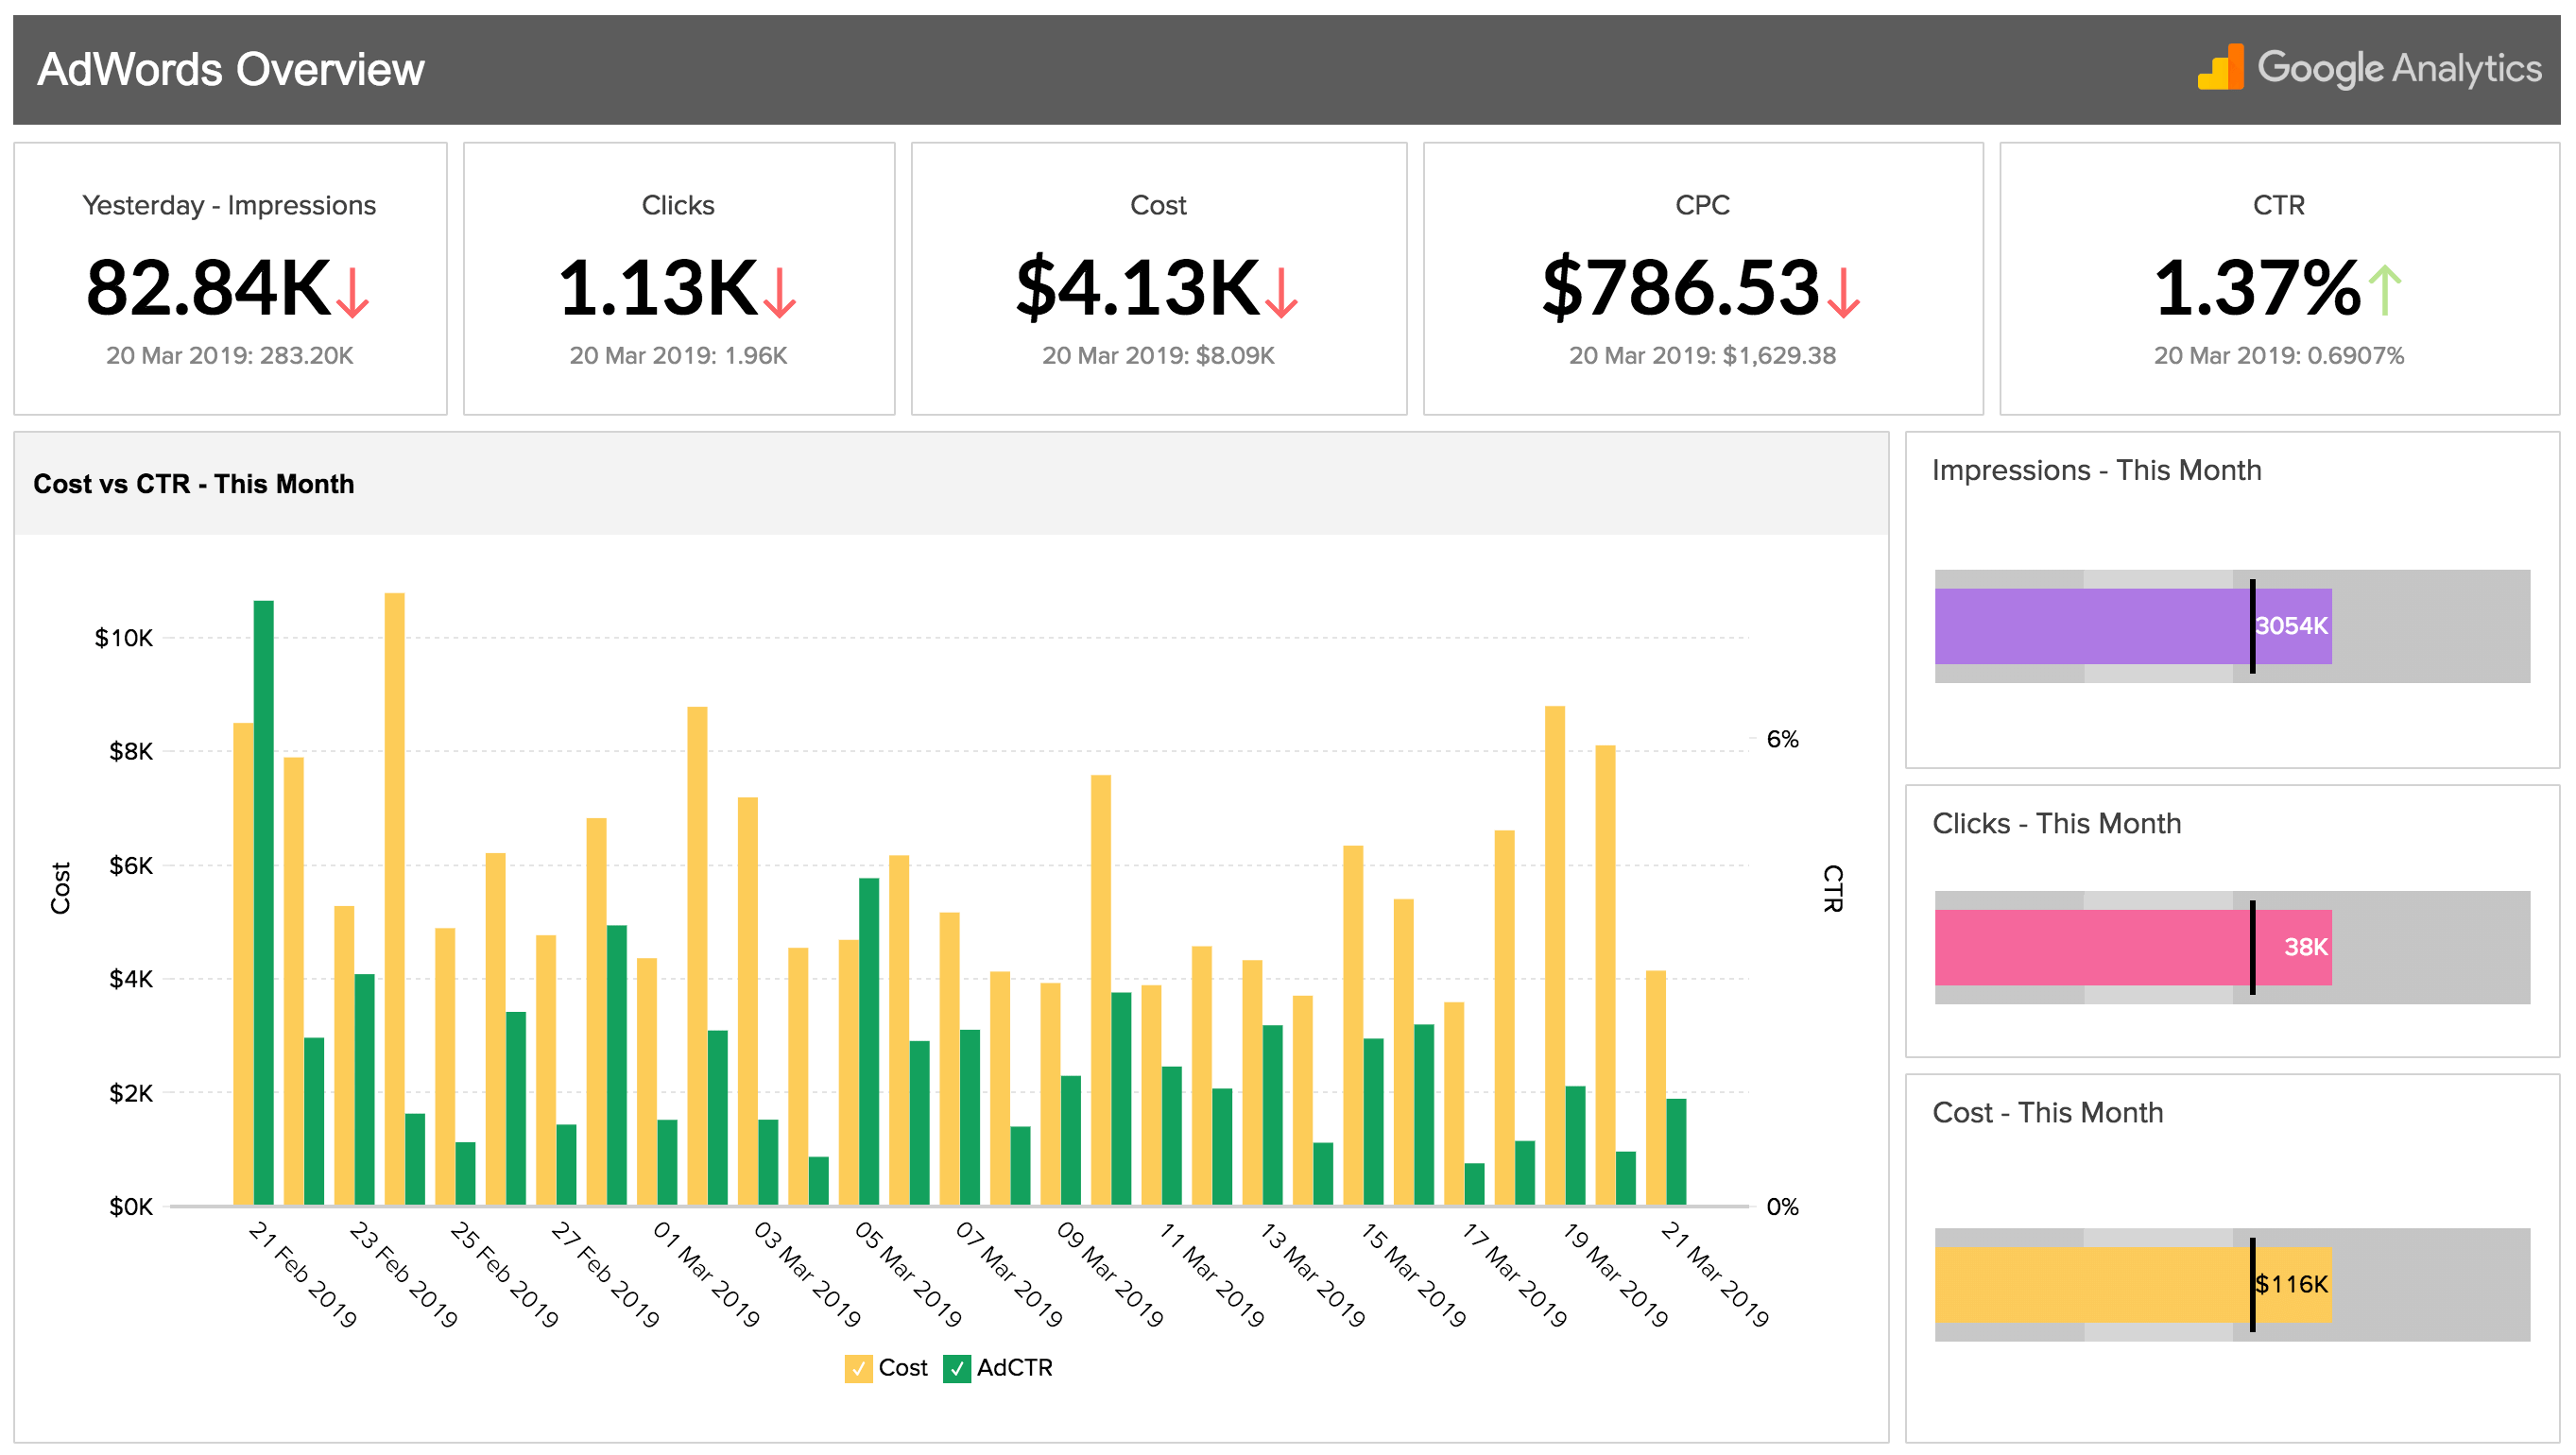The height and width of the screenshot is (1455, 2576).
Task: Click the red down arrow on CPC card
Action: click(1840, 297)
